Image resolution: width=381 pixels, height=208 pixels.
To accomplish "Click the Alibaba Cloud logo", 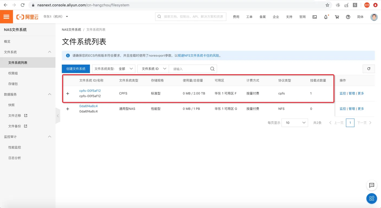I will click(x=27, y=17).
